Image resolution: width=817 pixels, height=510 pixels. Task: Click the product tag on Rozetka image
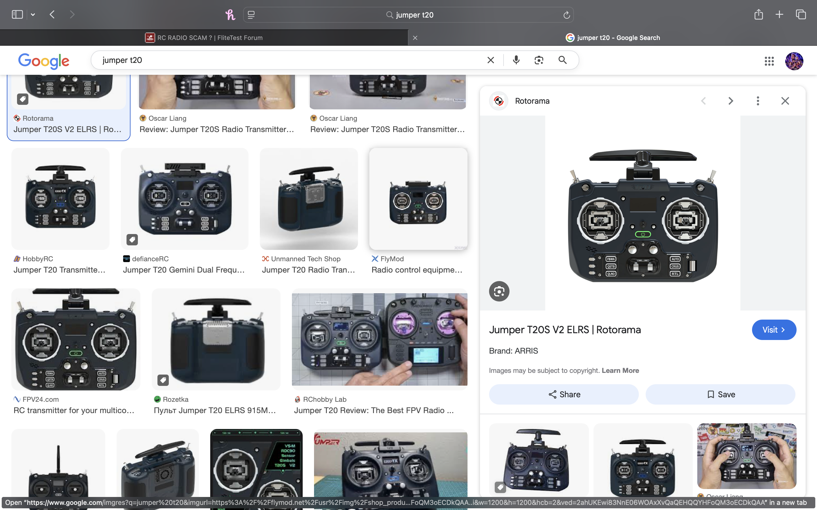coord(163,380)
